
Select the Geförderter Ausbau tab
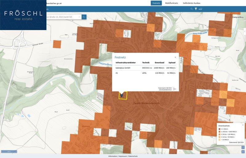(192, 3)
